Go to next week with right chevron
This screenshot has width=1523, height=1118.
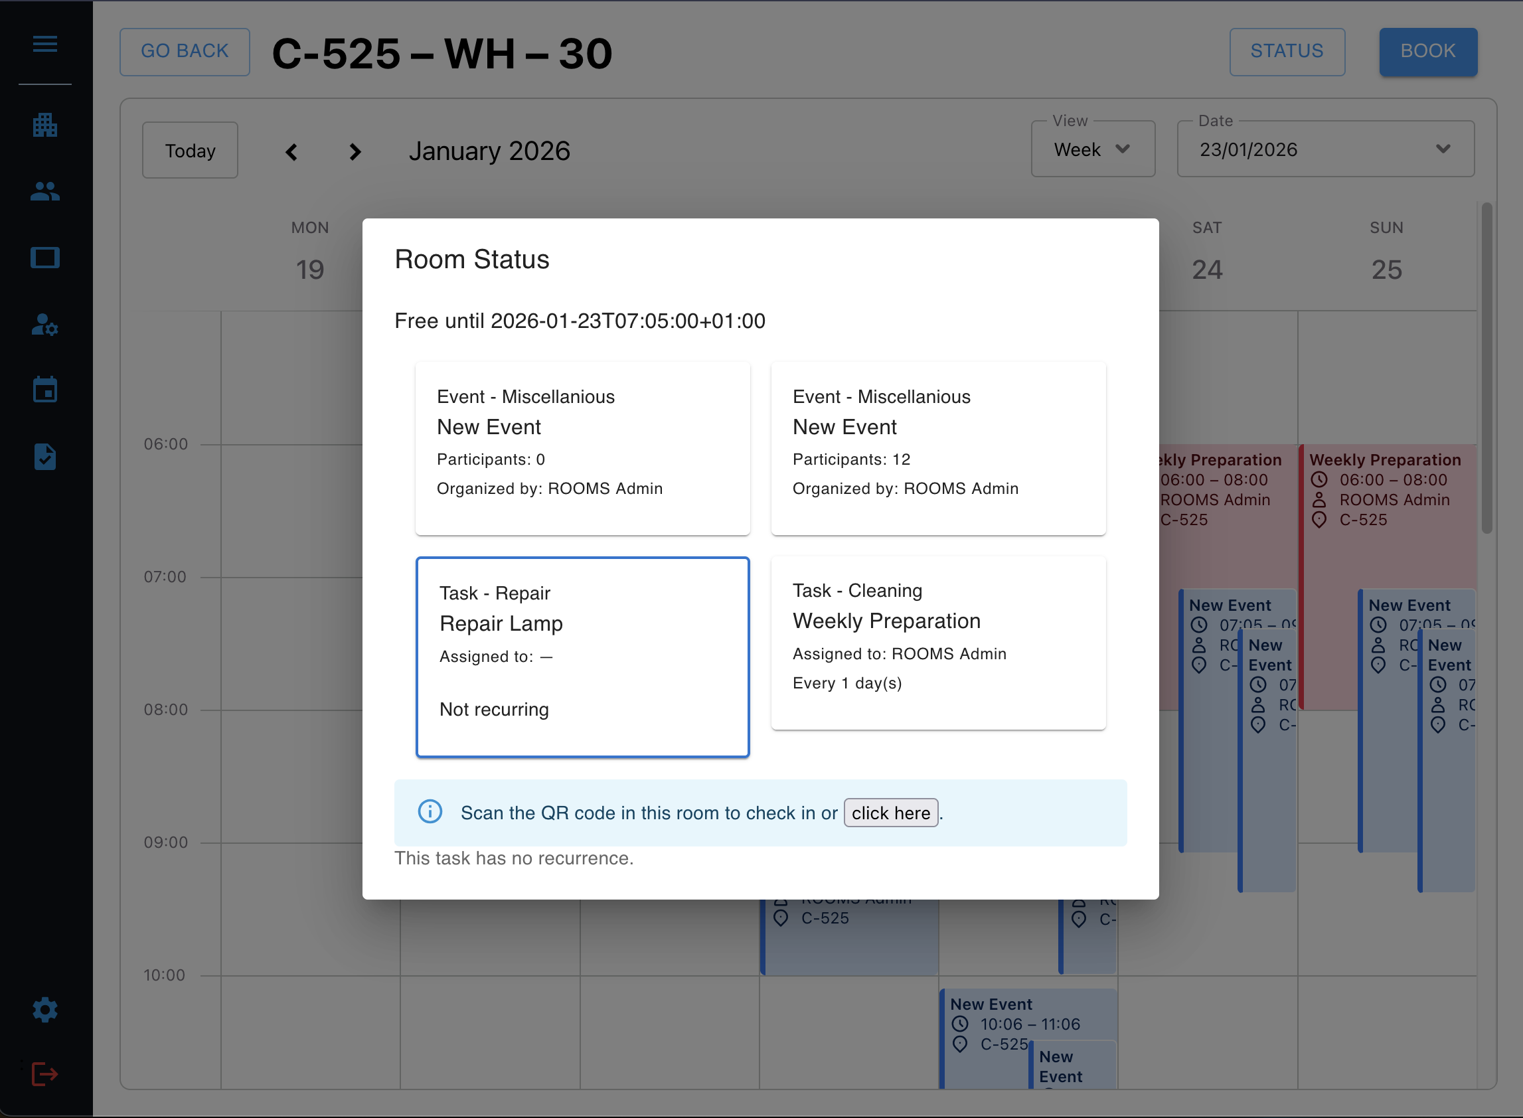point(355,151)
